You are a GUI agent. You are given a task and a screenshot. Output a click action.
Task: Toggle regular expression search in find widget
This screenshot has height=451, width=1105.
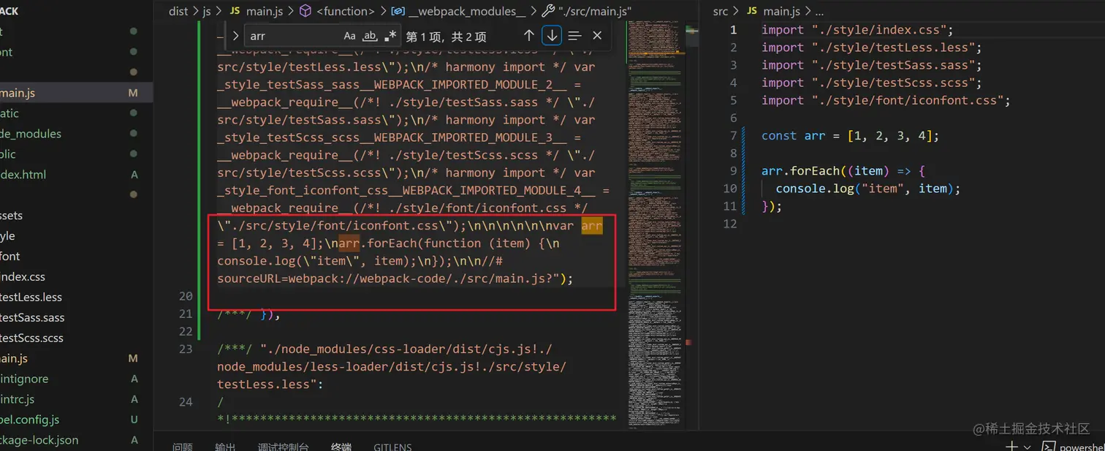(390, 36)
